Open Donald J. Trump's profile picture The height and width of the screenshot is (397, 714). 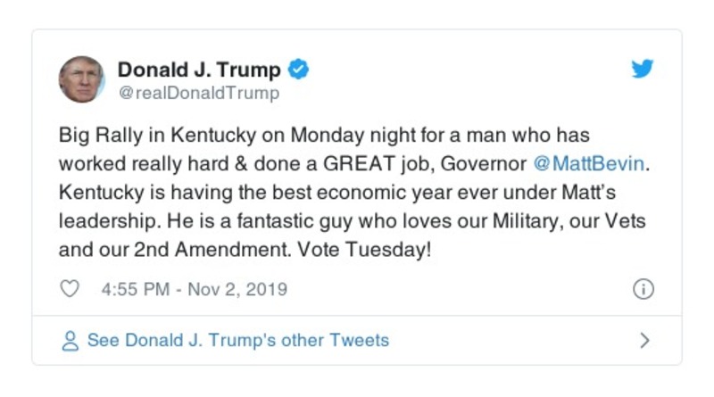pos(82,79)
